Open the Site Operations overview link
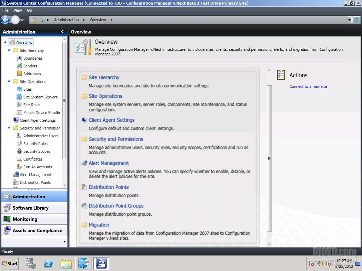This screenshot has width=362, height=271. [105, 96]
